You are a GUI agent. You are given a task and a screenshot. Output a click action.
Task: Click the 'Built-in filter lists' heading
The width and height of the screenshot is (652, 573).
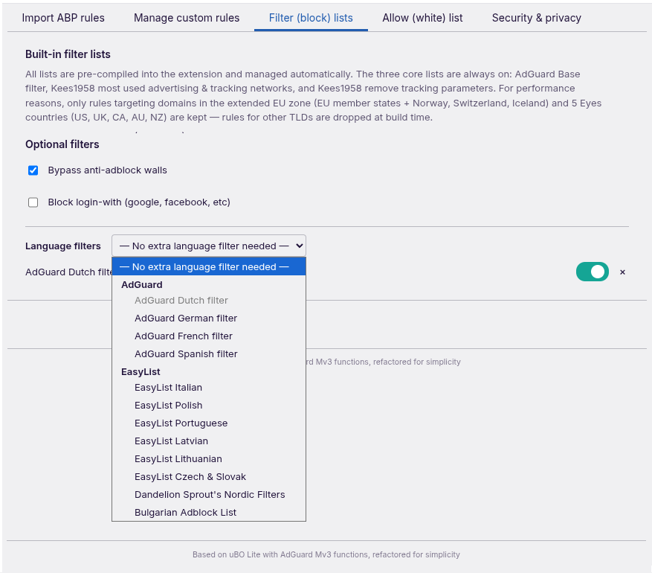click(x=68, y=54)
